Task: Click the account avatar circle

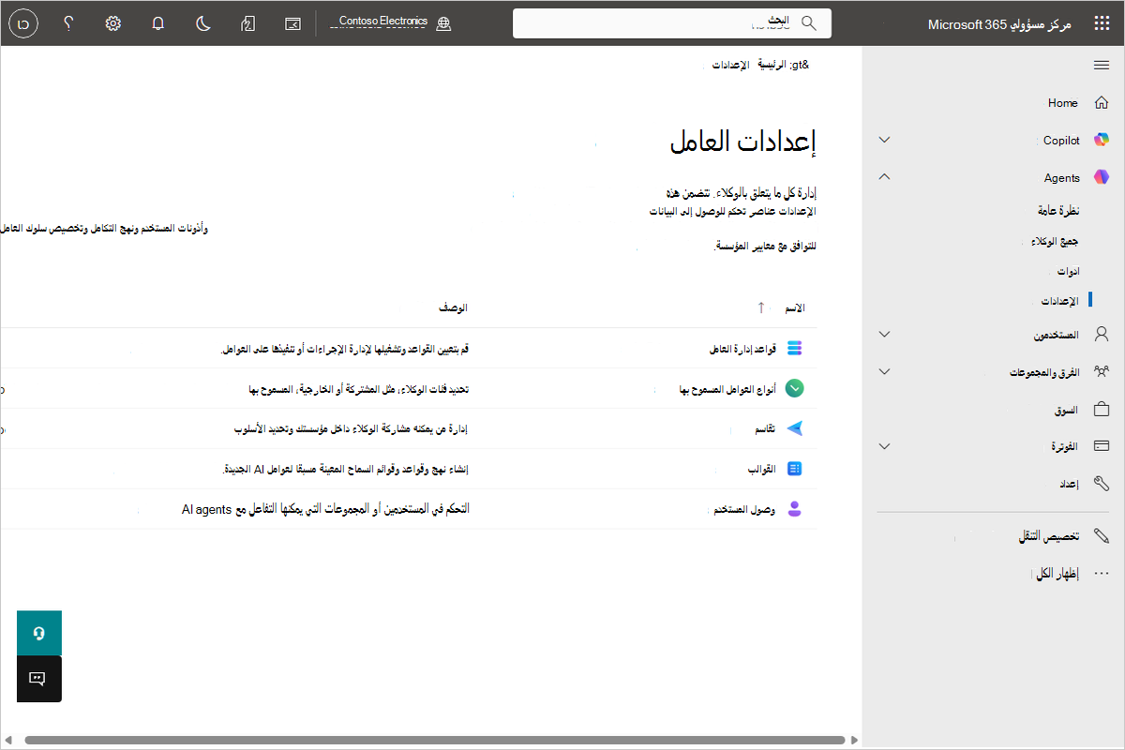Action: (23, 23)
